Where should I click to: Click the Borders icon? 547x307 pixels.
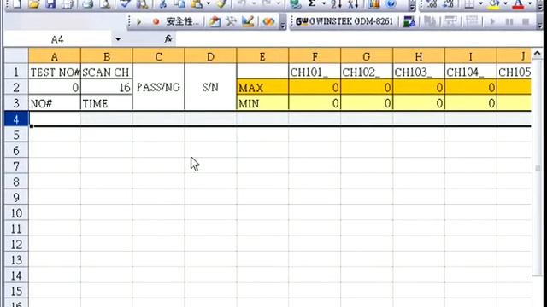tap(469, 3)
